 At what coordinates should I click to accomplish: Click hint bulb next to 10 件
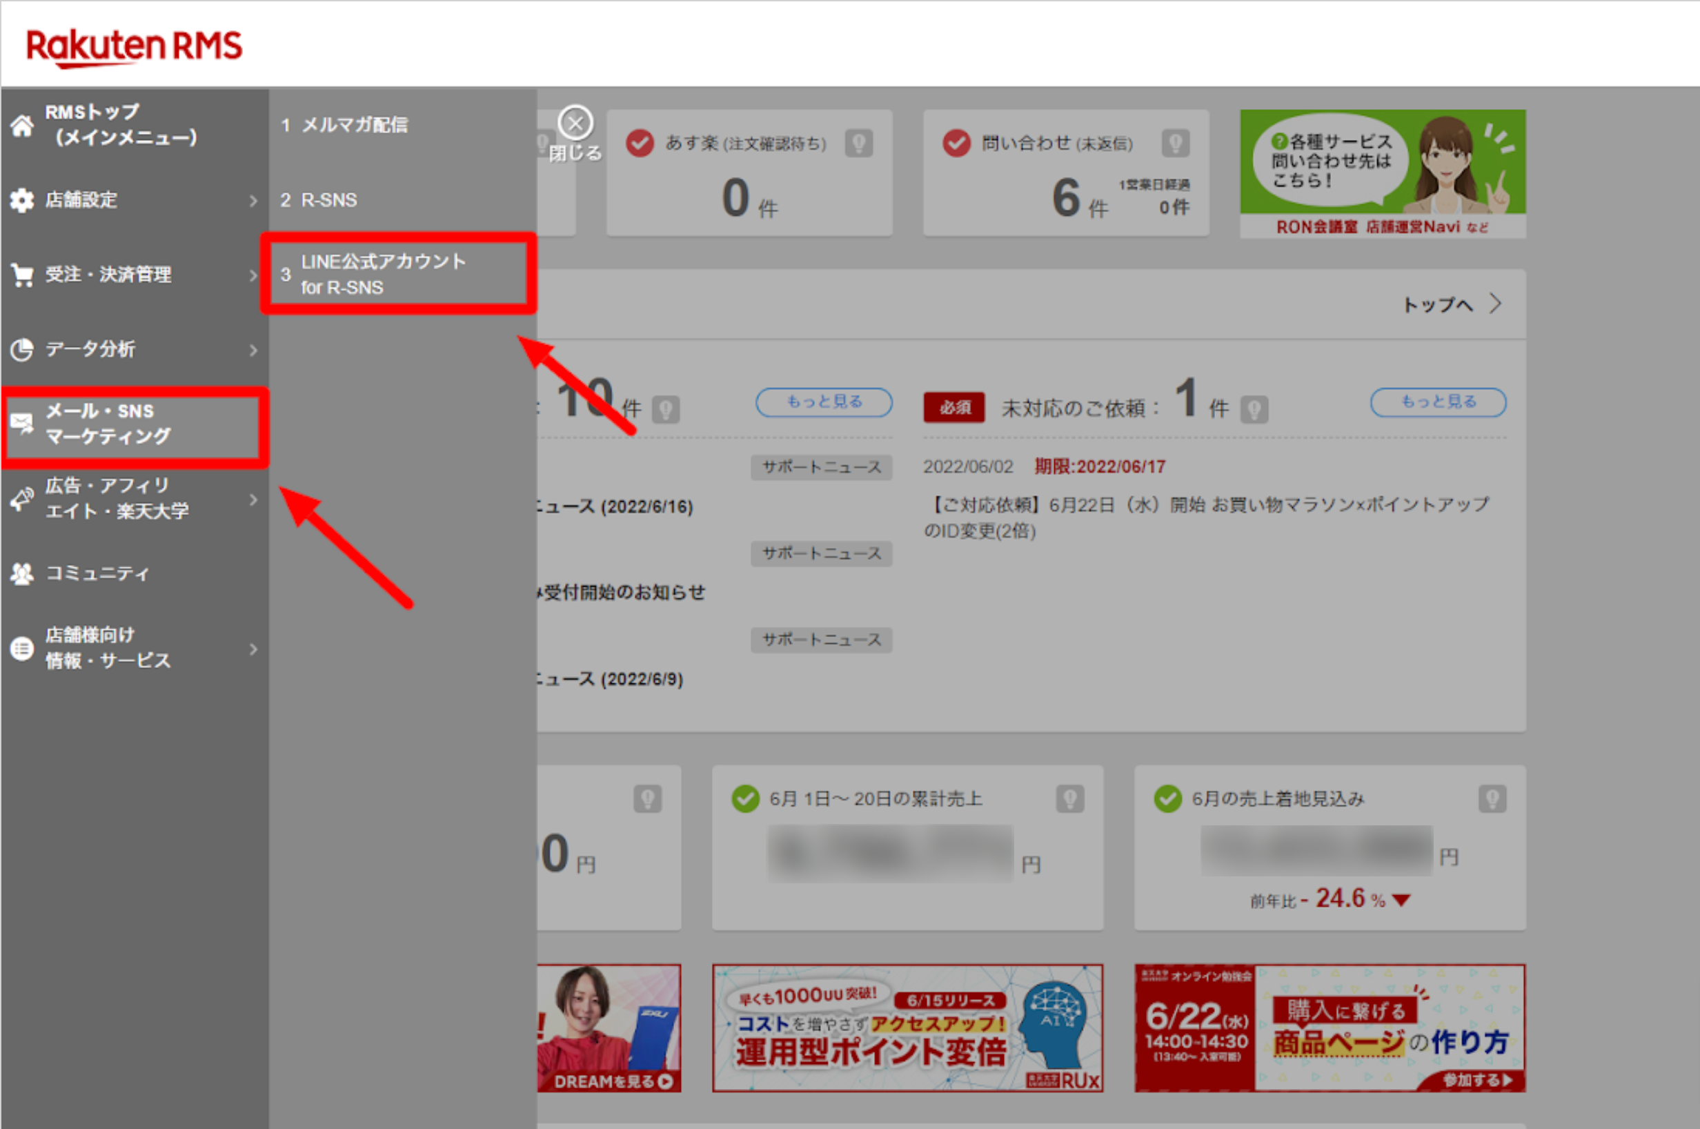666,410
